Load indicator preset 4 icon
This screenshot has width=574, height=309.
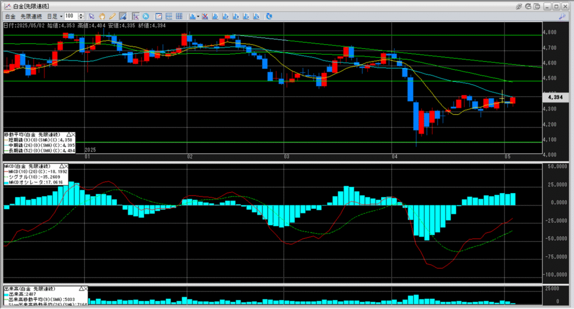246,16
